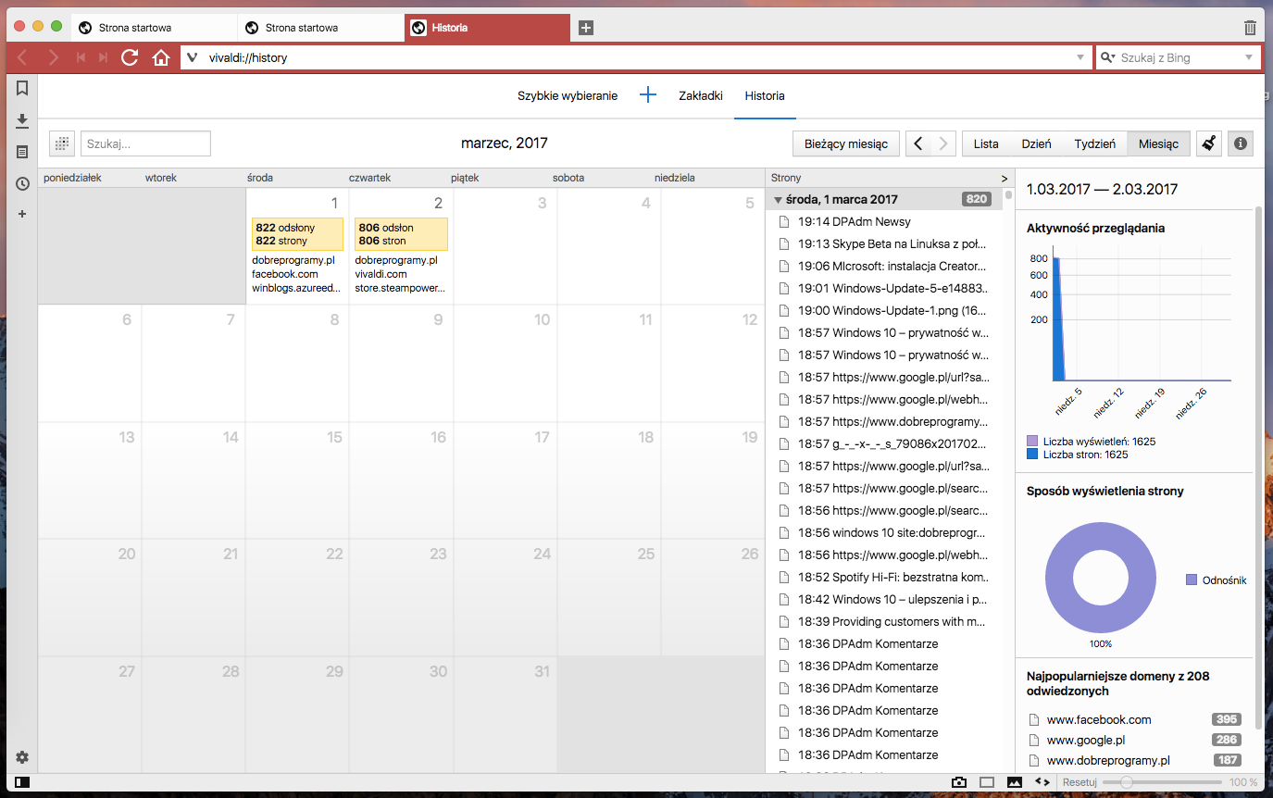Open a new tab with the plus button
The width and height of the screenshot is (1273, 798).
(586, 28)
